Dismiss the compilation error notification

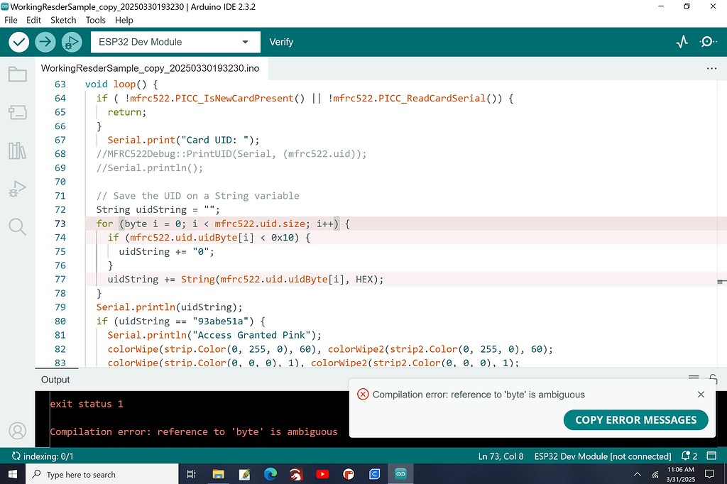click(701, 394)
